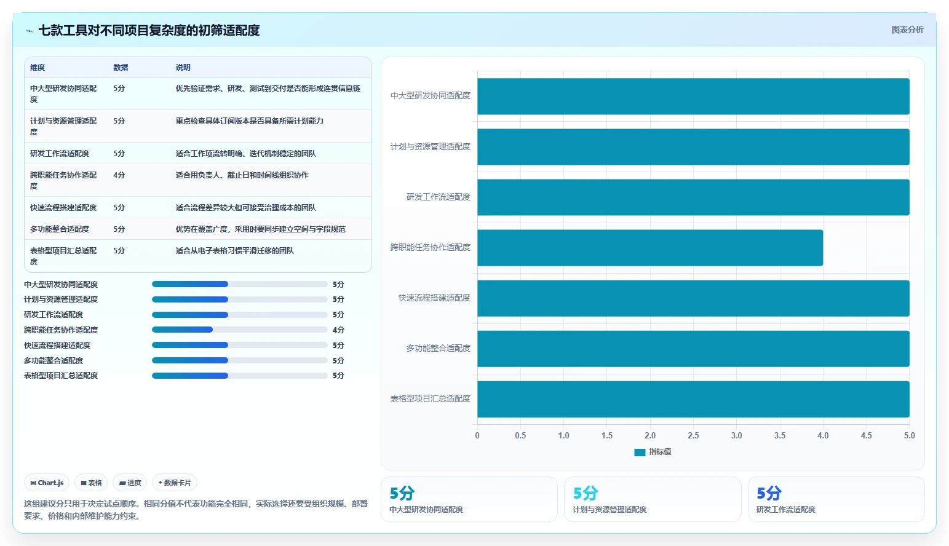Click the progress bar for 跨职能任务协作适配度

(x=239, y=330)
